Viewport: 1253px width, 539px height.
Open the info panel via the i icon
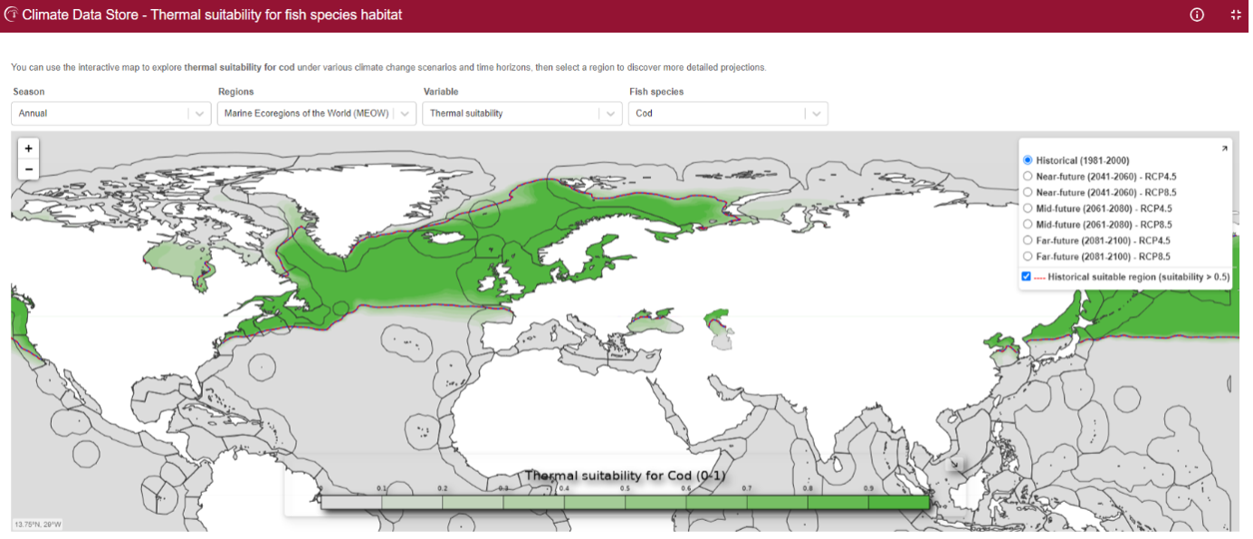pos(1196,14)
